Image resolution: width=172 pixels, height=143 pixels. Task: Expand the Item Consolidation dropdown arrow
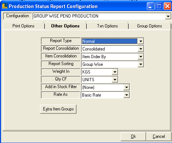point(141,57)
